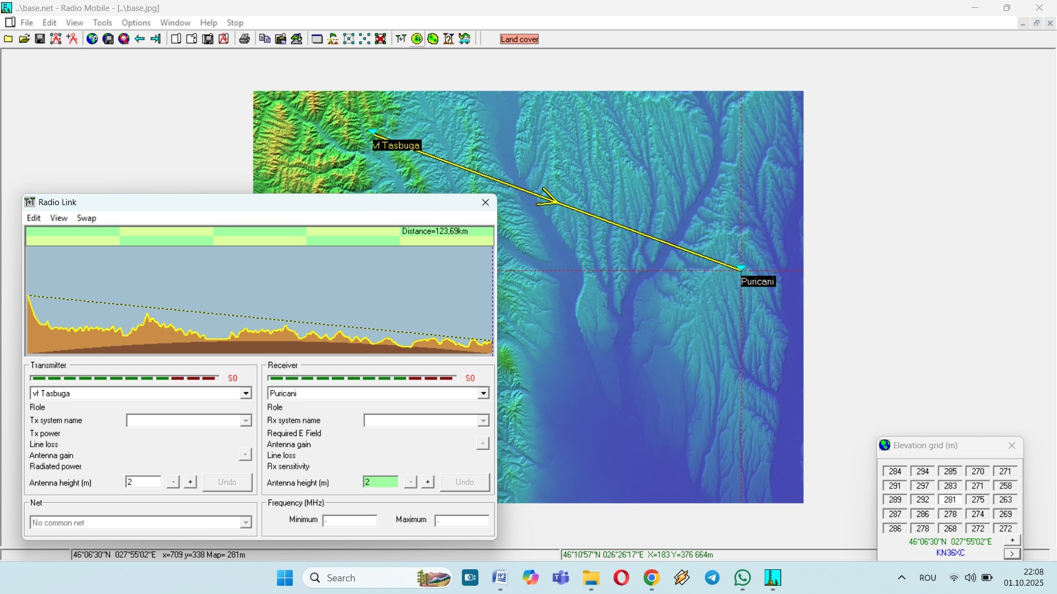The height and width of the screenshot is (594, 1057).
Task: Click the transmitter Undo button
Action: 227,482
